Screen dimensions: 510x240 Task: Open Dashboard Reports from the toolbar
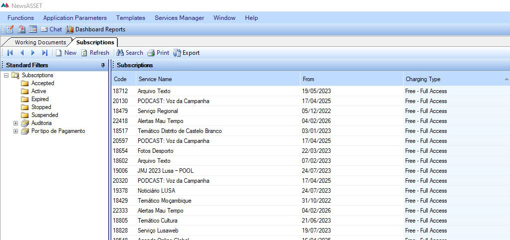96,29
